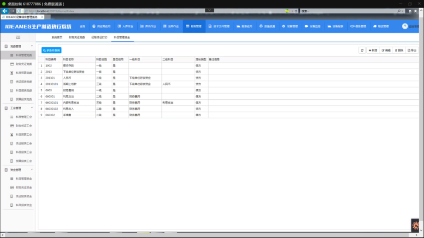This screenshot has height=238, width=424.
Task: Click the 编辑 edit button
Action: [x=386, y=50]
